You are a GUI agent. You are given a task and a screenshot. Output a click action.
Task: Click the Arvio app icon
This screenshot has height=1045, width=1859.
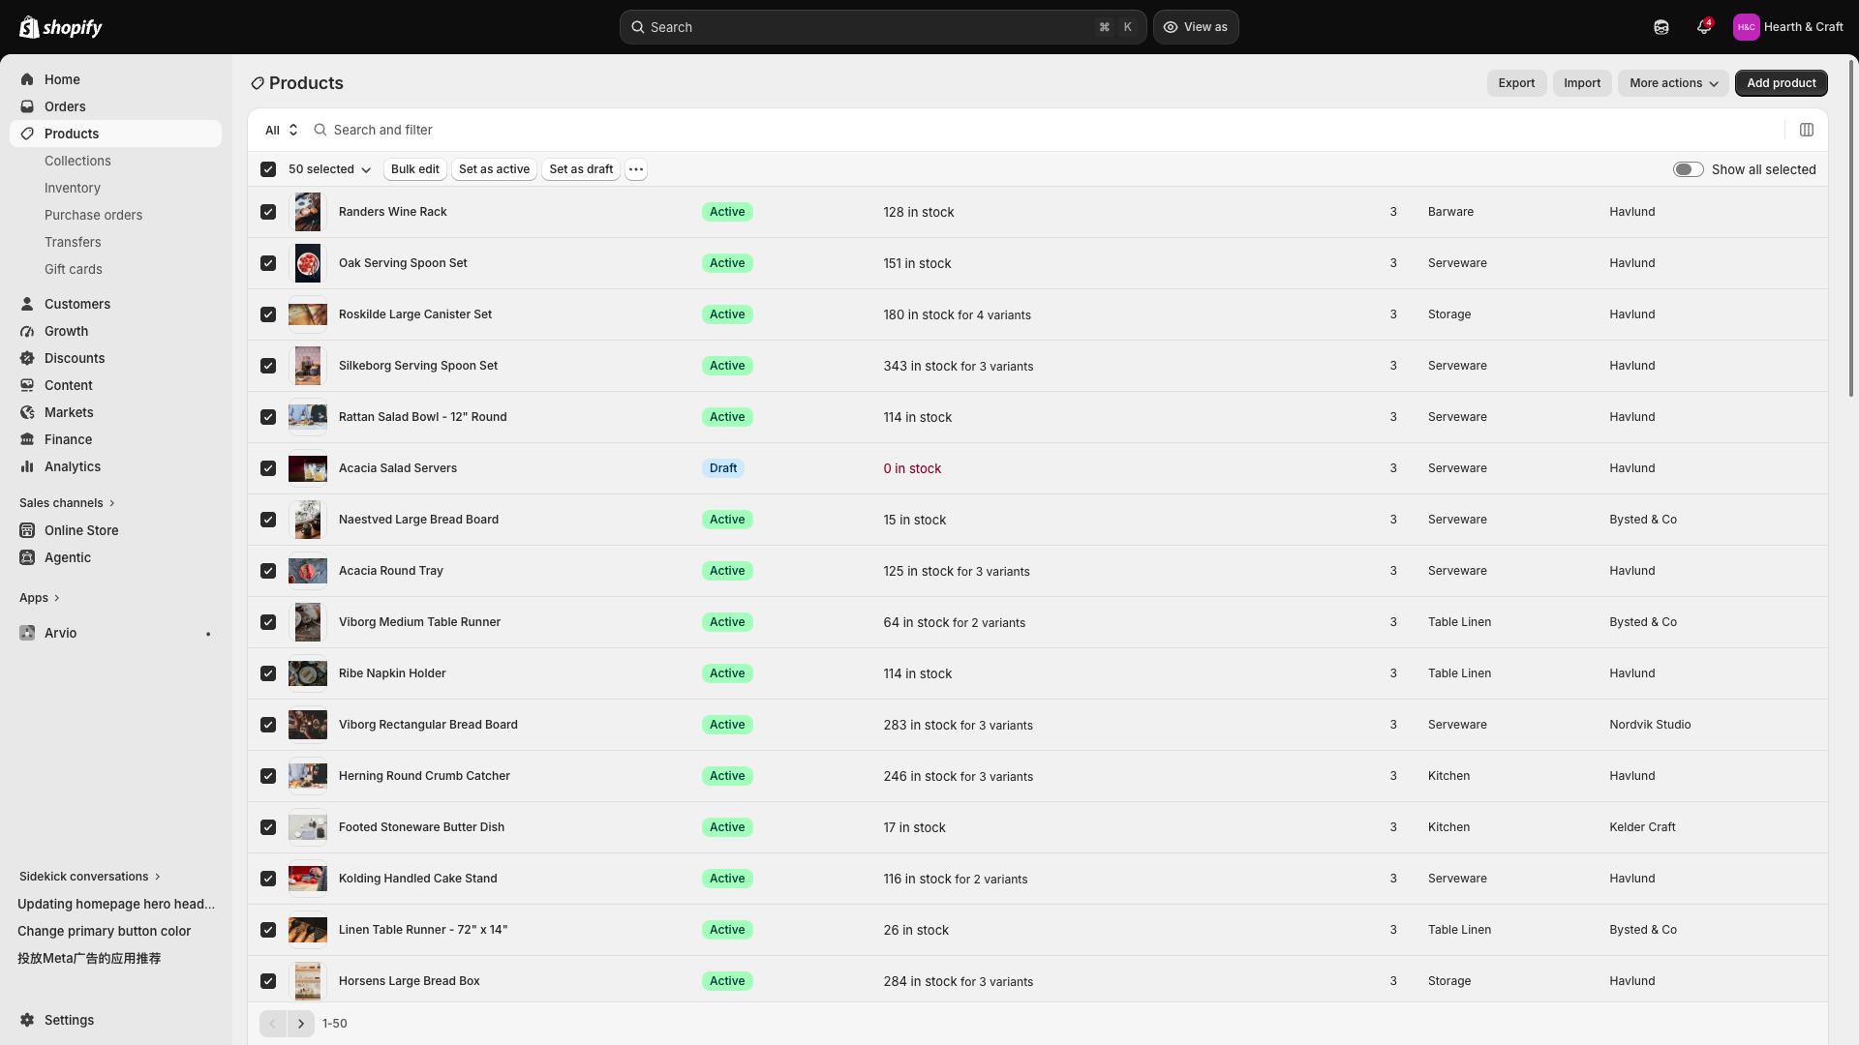point(27,633)
